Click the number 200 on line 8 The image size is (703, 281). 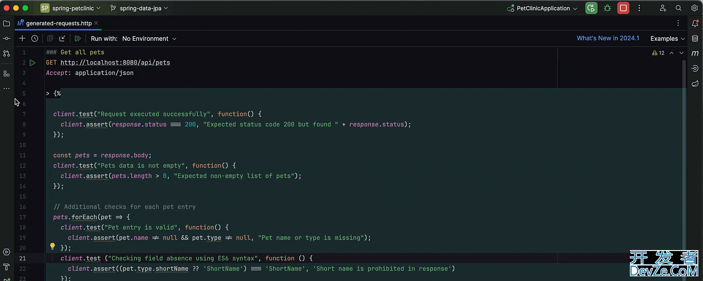pyautogui.click(x=190, y=124)
